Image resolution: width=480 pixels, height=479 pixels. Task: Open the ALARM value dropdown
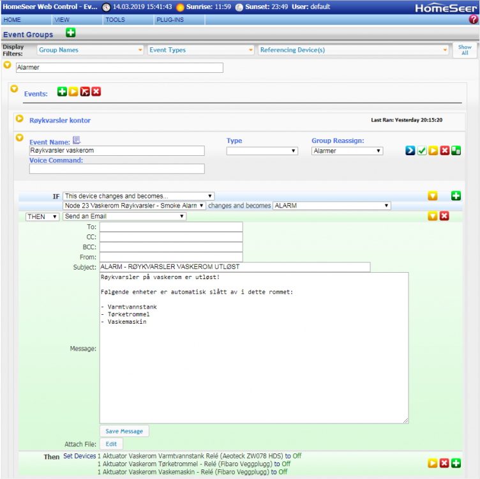331,206
